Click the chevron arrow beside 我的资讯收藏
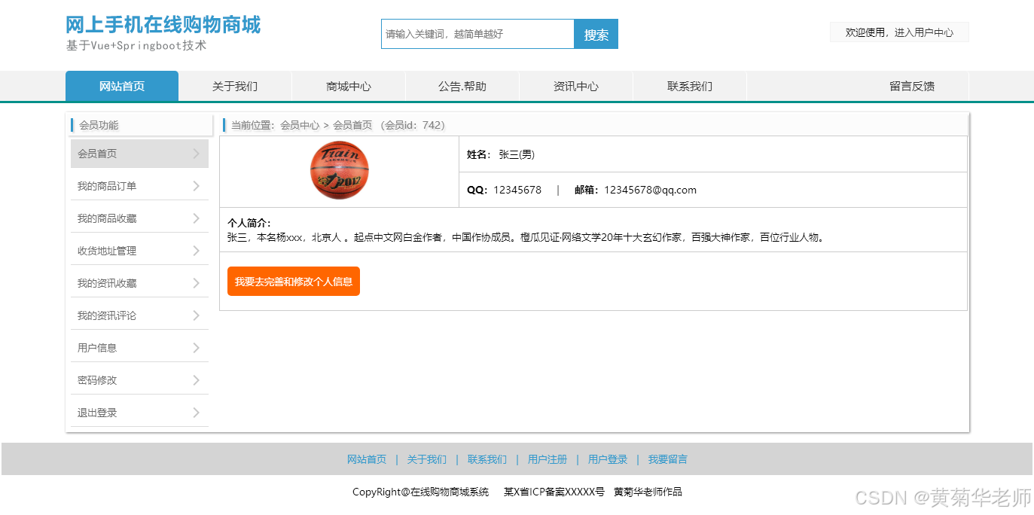 196,283
